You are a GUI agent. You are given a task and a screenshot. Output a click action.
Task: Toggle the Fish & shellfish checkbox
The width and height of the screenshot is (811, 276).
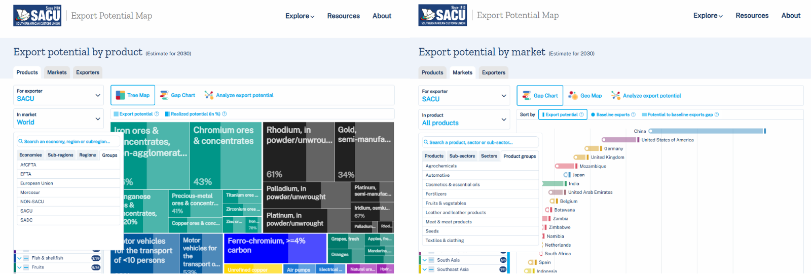pyautogui.click(x=26, y=258)
